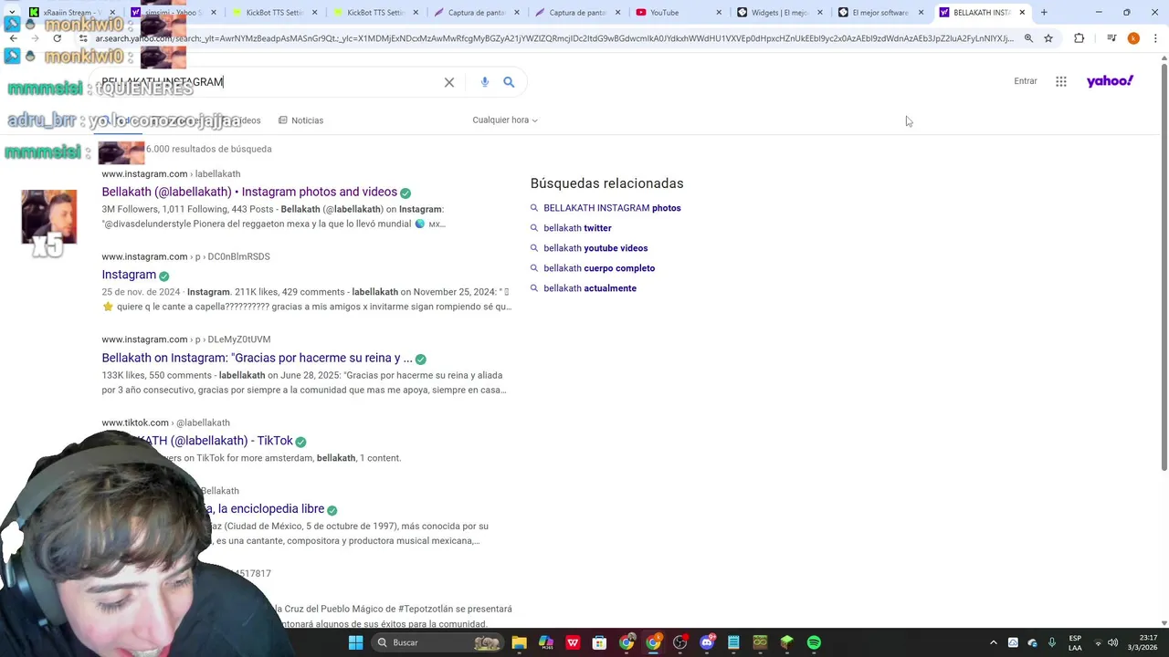Search related: bellakath youtube videos
This screenshot has height=657, width=1169.
coord(595,248)
